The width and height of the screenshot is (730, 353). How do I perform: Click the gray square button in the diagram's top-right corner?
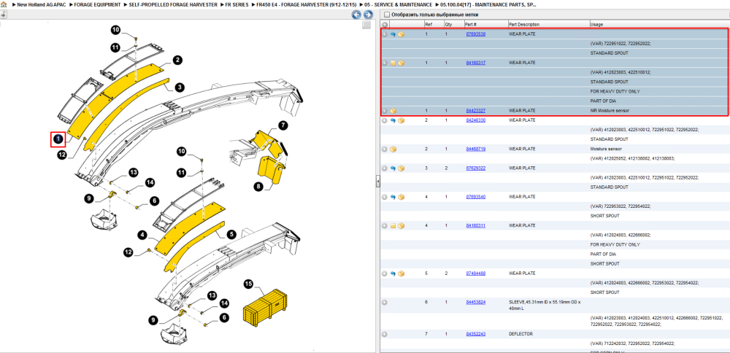point(367,25)
